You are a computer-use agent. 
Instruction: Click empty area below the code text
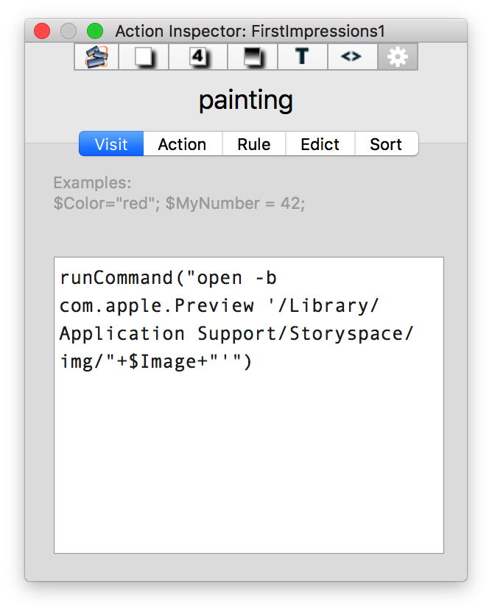point(248,471)
